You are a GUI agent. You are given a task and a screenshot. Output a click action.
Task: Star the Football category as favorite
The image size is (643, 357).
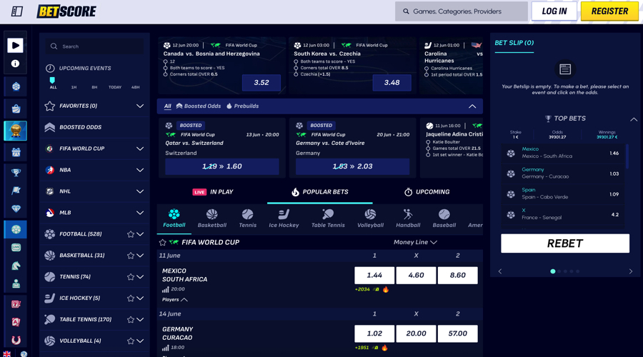pyautogui.click(x=131, y=234)
